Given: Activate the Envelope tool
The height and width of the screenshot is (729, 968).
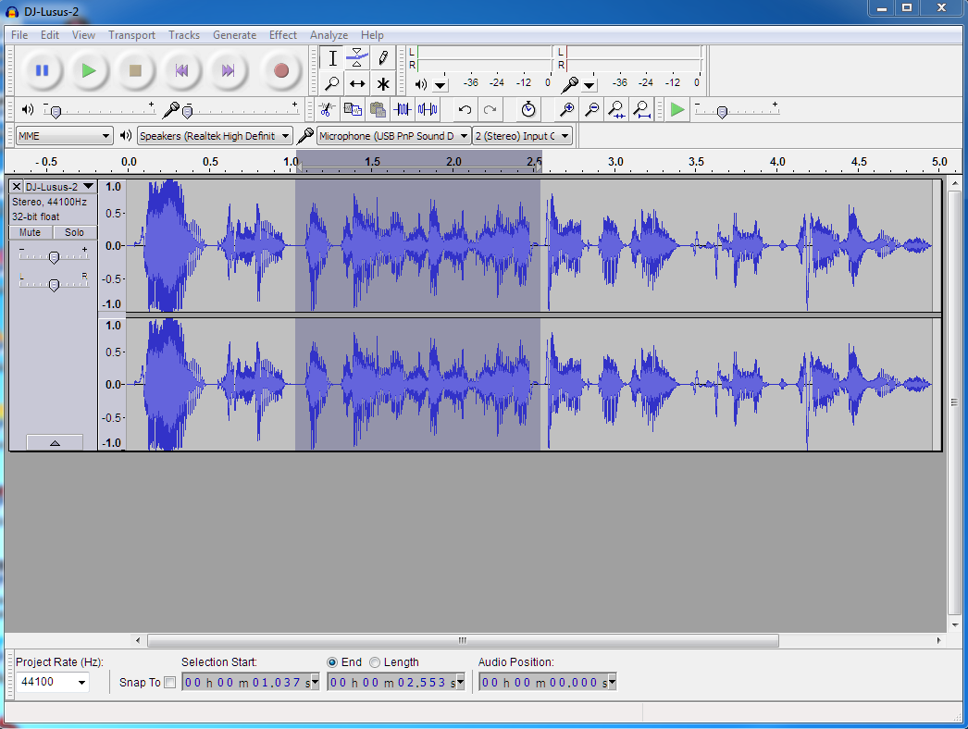Looking at the screenshot, I should [356, 57].
